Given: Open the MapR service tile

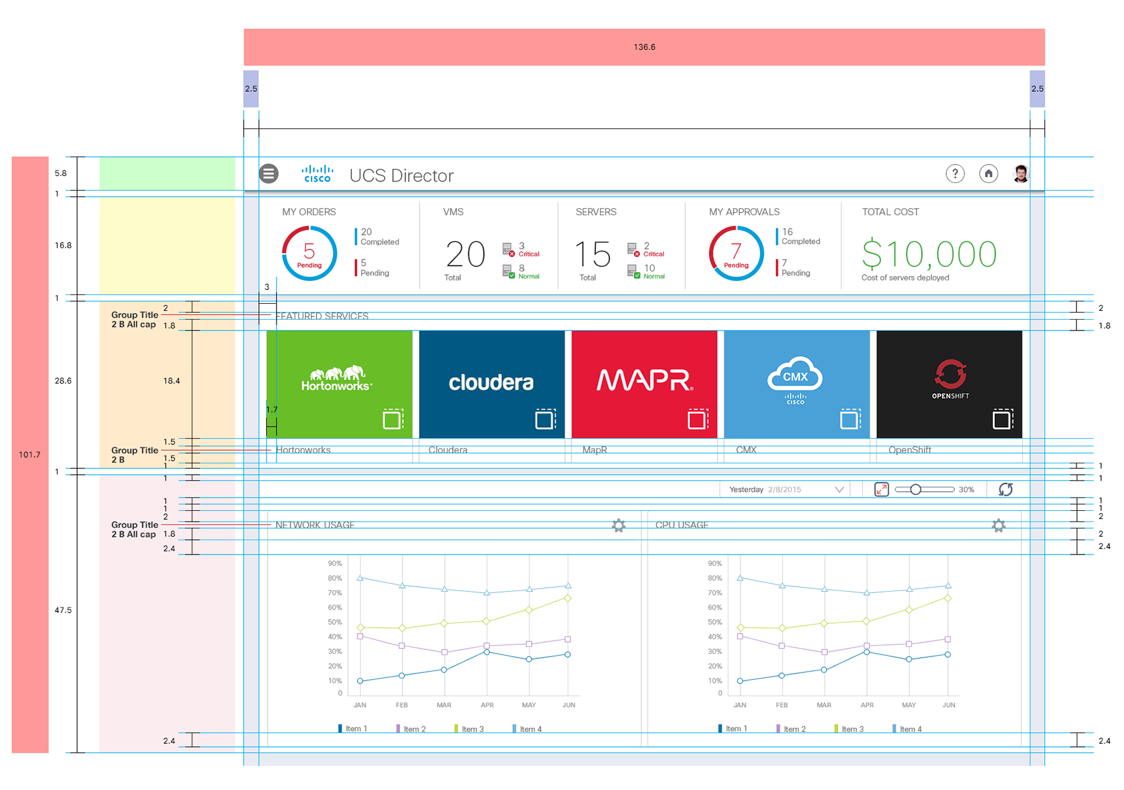Looking at the screenshot, I should coord(644,384).
